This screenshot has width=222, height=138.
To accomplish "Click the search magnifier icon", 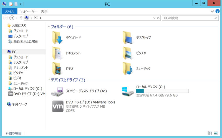I will [215, 18].
